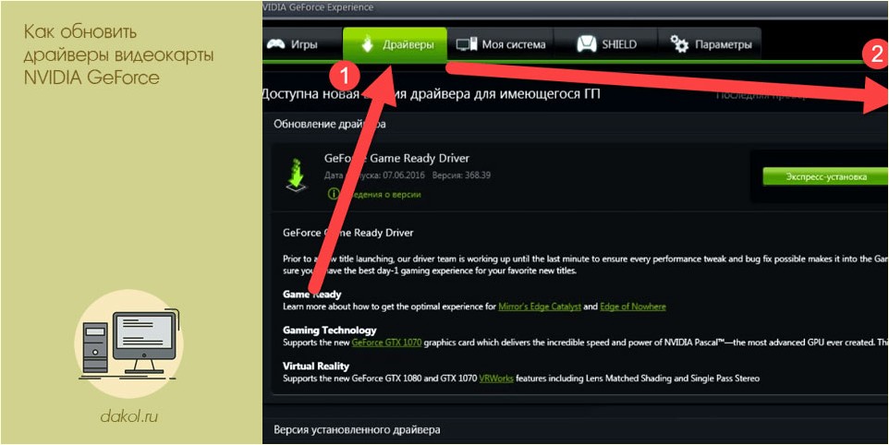This screenshot has height=445, width=889.
Task: Click the computer illustration on the left panel
Action: [129, 344]
